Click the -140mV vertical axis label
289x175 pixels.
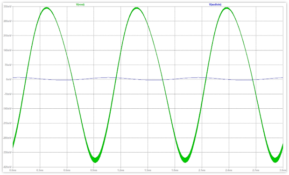coord(7,109)
